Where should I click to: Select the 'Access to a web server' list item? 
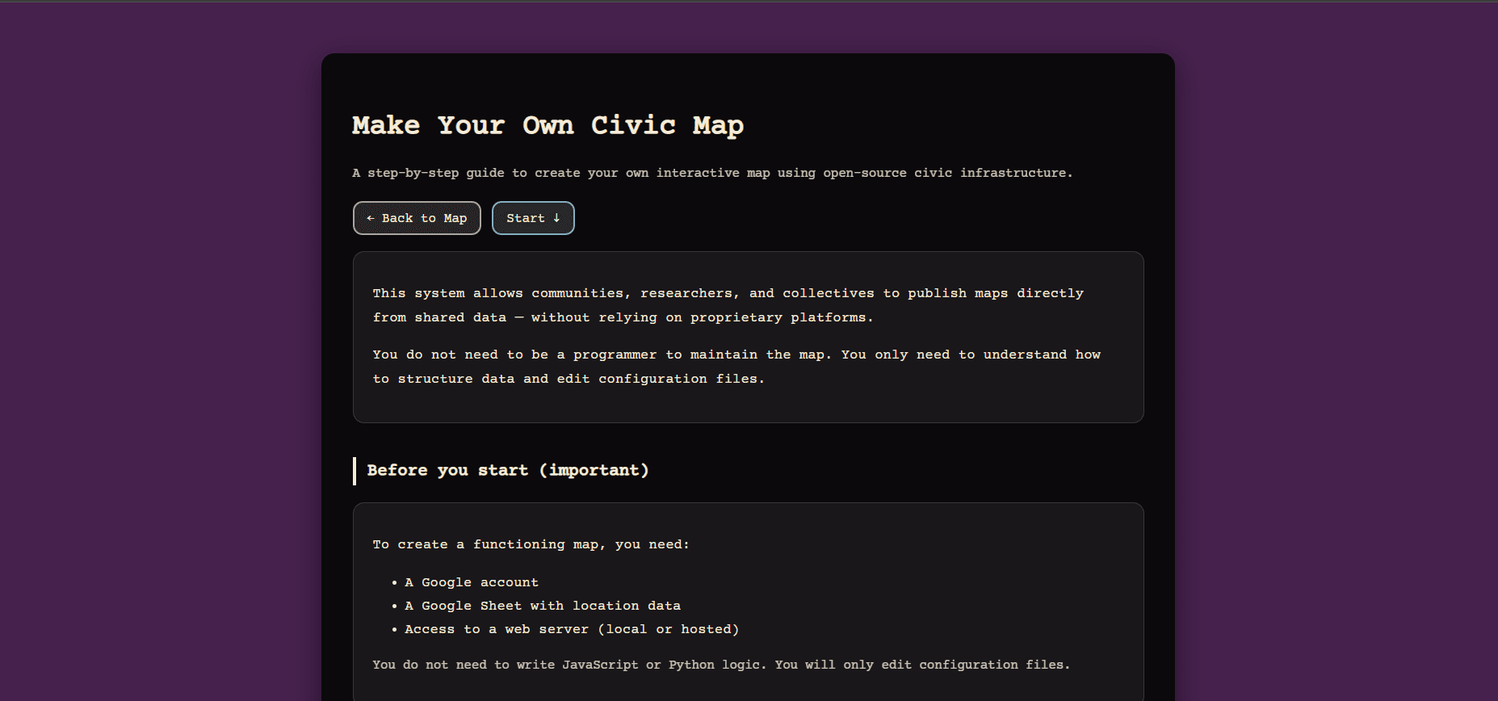(x=571, y=629)
